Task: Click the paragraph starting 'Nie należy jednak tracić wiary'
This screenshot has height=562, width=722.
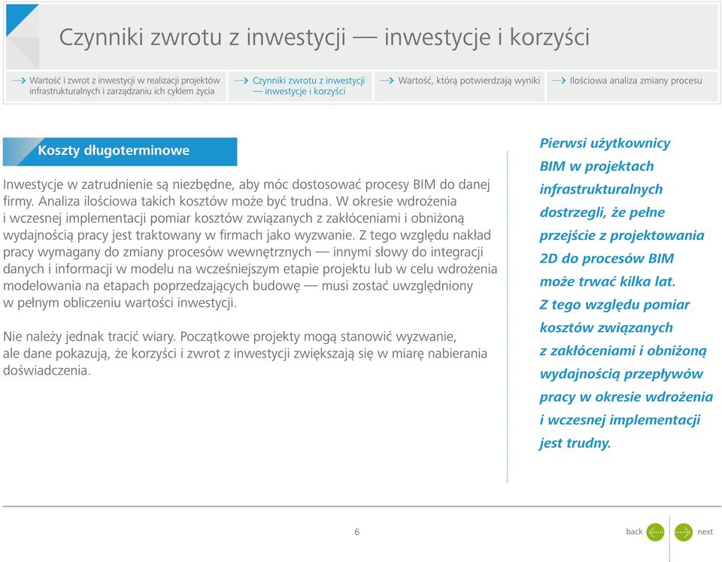Action: 245,354
